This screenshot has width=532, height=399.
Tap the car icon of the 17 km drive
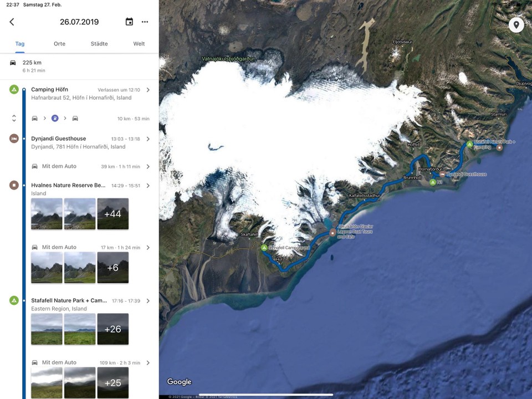pyautogui.click(x=34, y=247)
